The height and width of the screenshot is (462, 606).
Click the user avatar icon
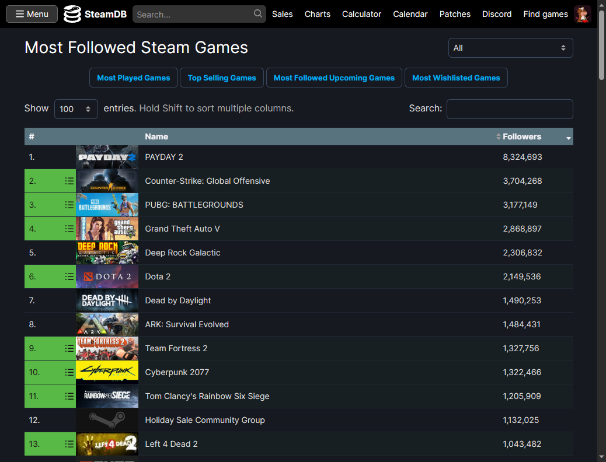pos(582,15)
